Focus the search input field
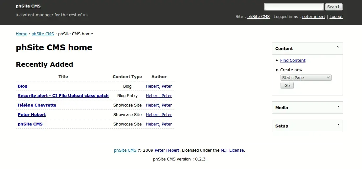The width and height of the screenshot is (362, 169). pyautogui.click(x=294, y=7)
